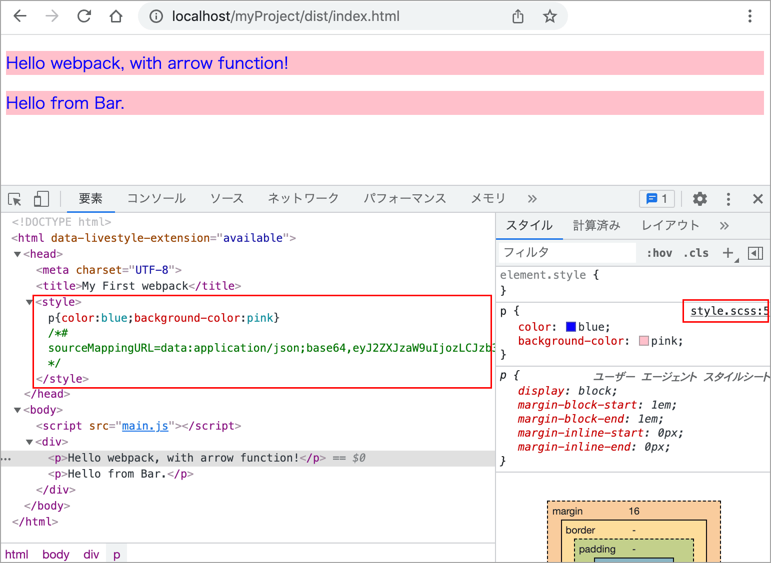Bookmark this page with the star
This screenshot has height=563, width=771.
point(550,16)
